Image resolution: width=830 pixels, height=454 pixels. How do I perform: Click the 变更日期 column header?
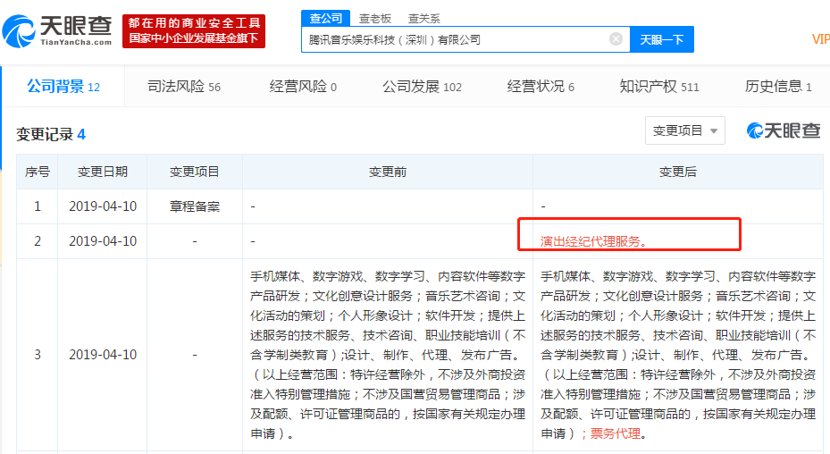[x=103, y=172]
